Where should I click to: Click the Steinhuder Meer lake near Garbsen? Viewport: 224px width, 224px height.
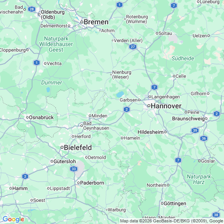120,94
